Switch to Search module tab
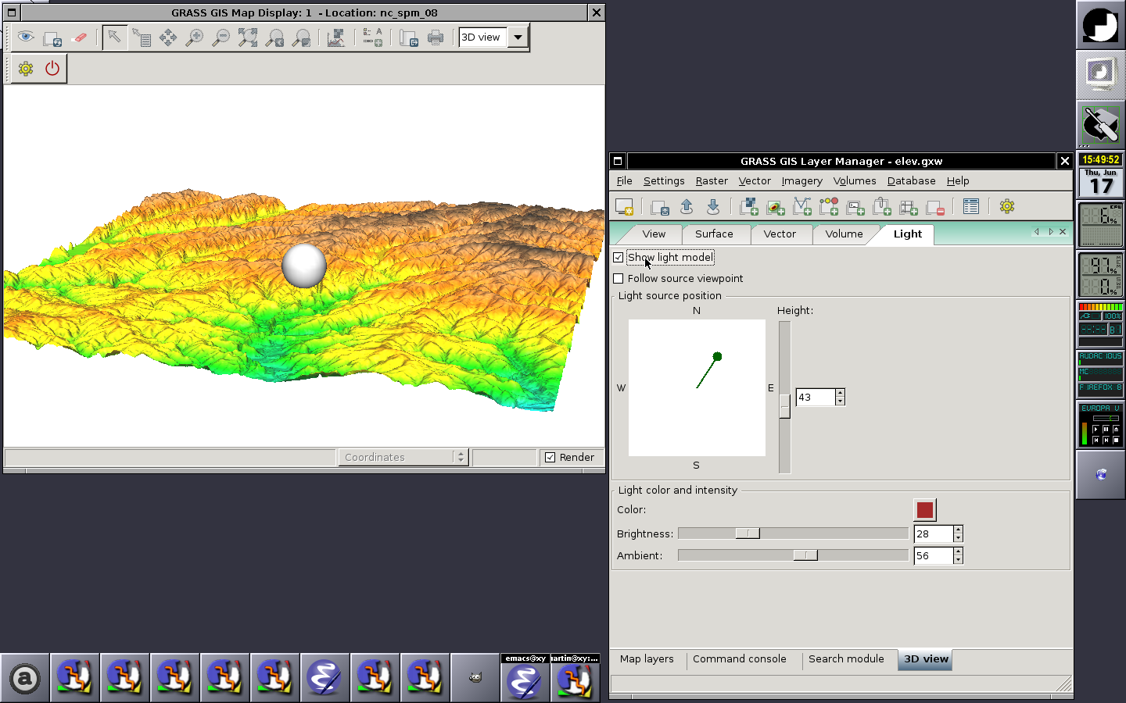This screenshot has width=1126, height=703. [846, 659]
